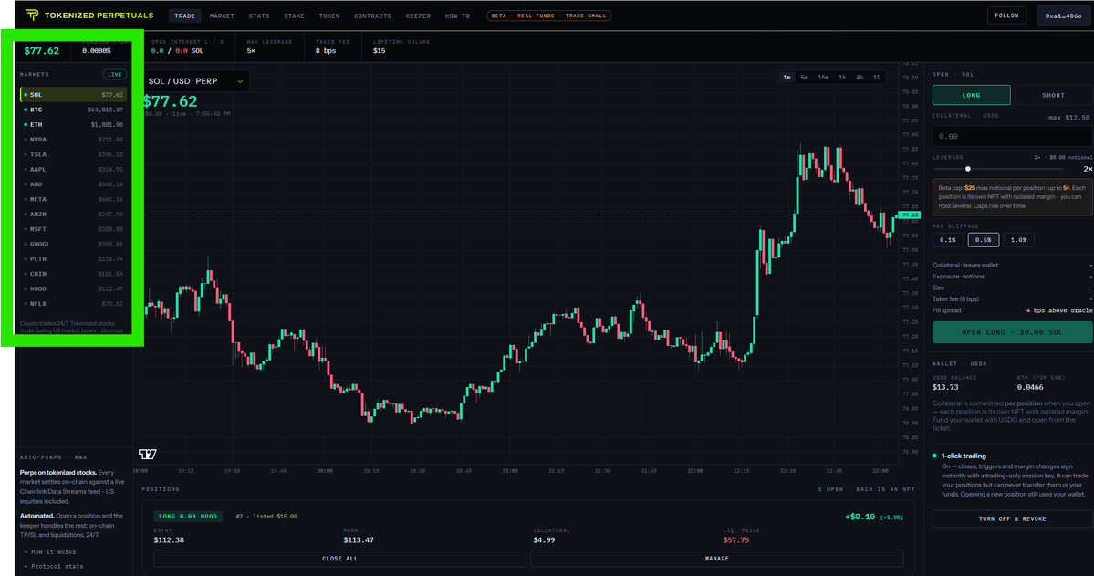Select the LONG side toggle
The image size is (1094, 576).
tap(971, 95)
